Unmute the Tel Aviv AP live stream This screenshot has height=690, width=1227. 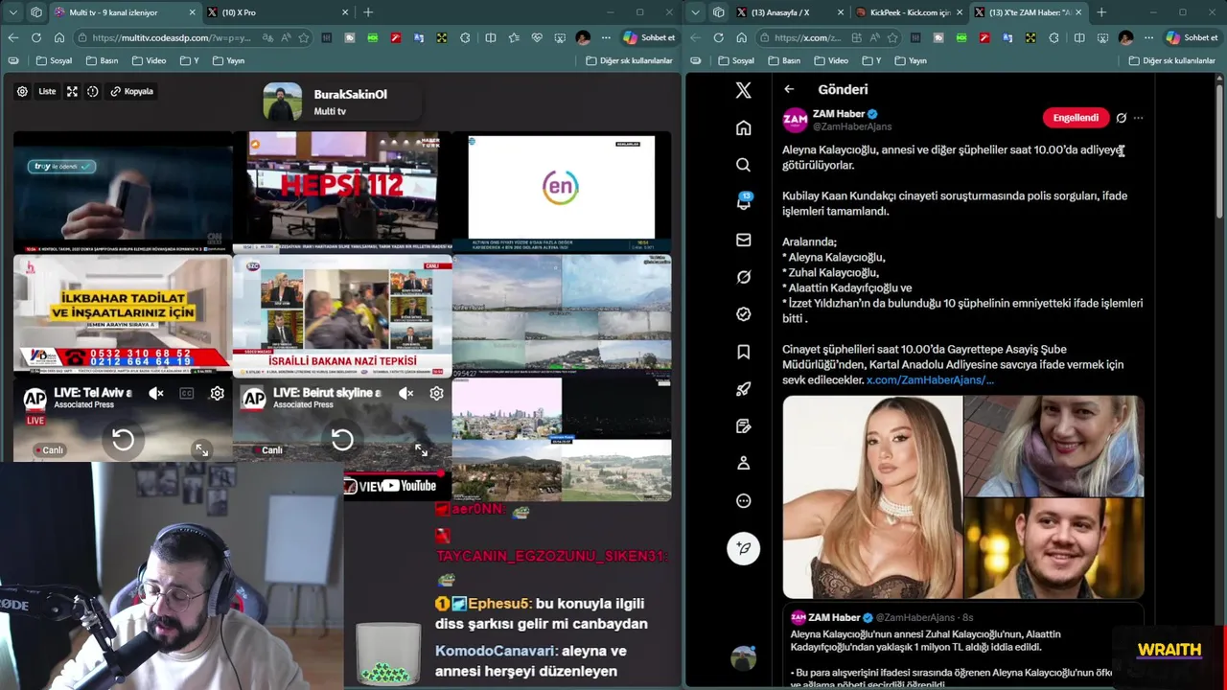tap(156, 393)
